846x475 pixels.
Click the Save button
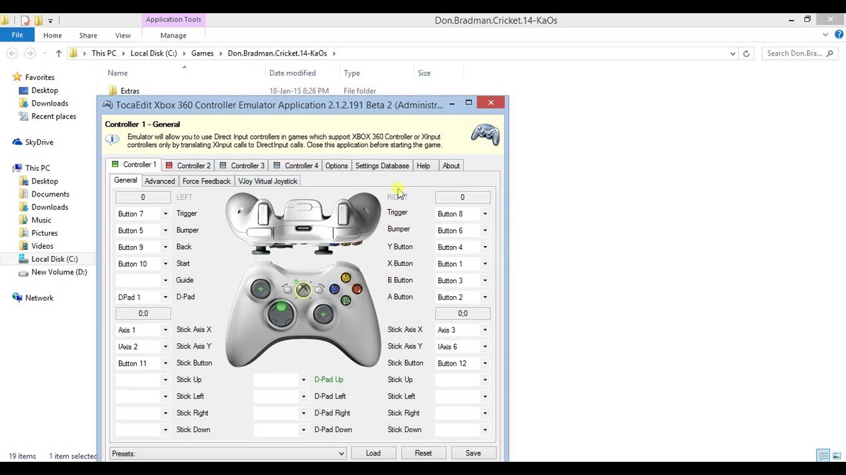tap(473, 453)
